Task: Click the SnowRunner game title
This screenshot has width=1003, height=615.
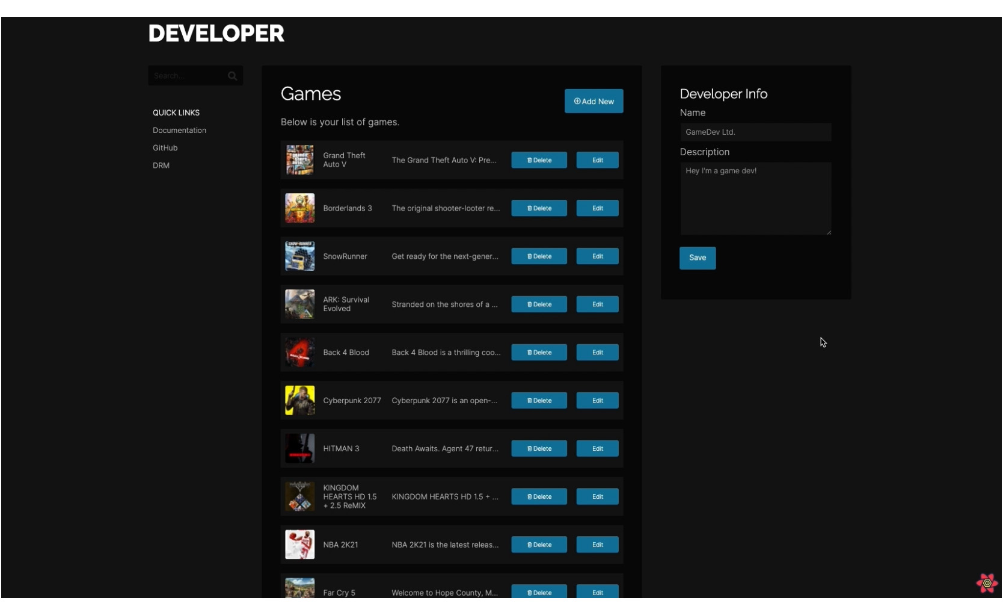Action: pos(345,257)
